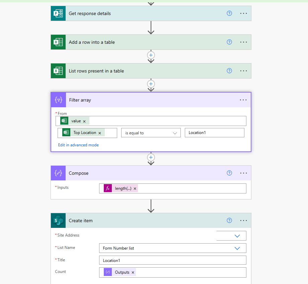Select the Compose action icon
Viewport: 308px width, 284px height.
[x=58, y=173]
